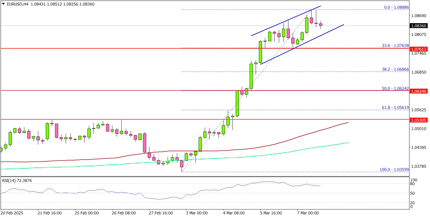The width and height of the screenshot is (430, 217).
Task: Click the triangle arrow beside EURUSD,H4
Action: coord(3,4)
